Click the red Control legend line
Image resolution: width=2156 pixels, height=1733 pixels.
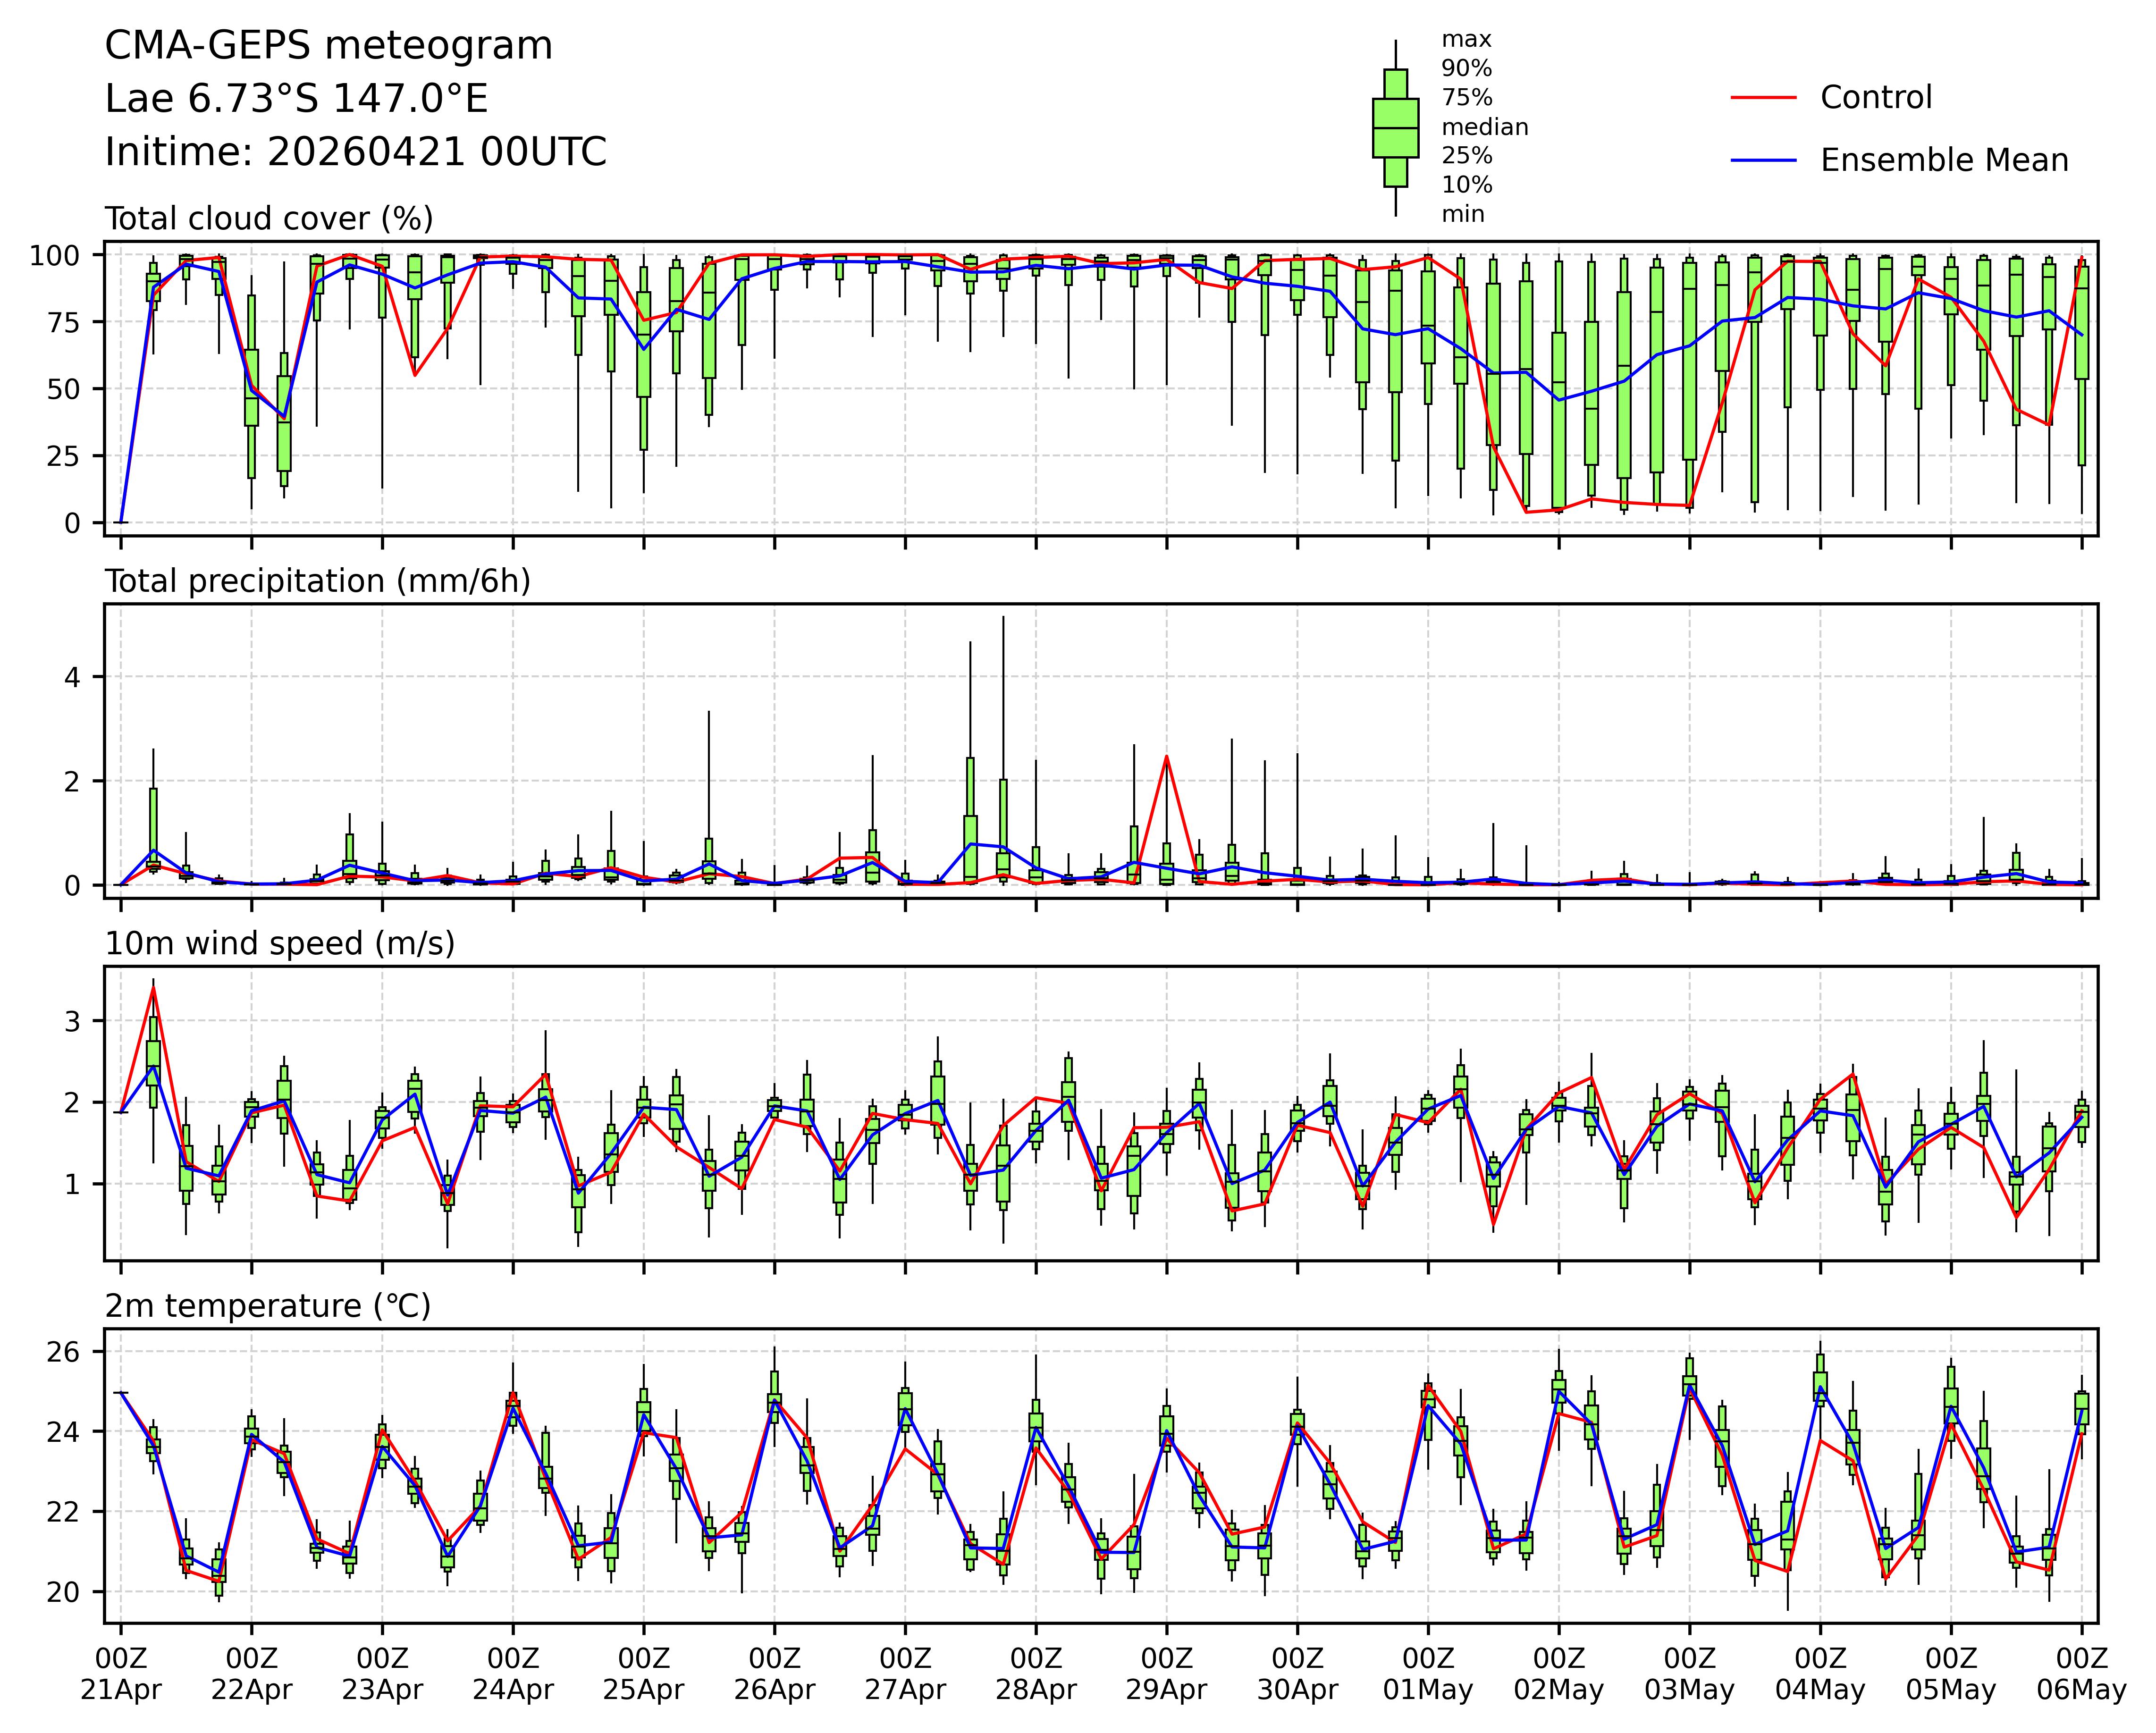(x=1763, y=97)
